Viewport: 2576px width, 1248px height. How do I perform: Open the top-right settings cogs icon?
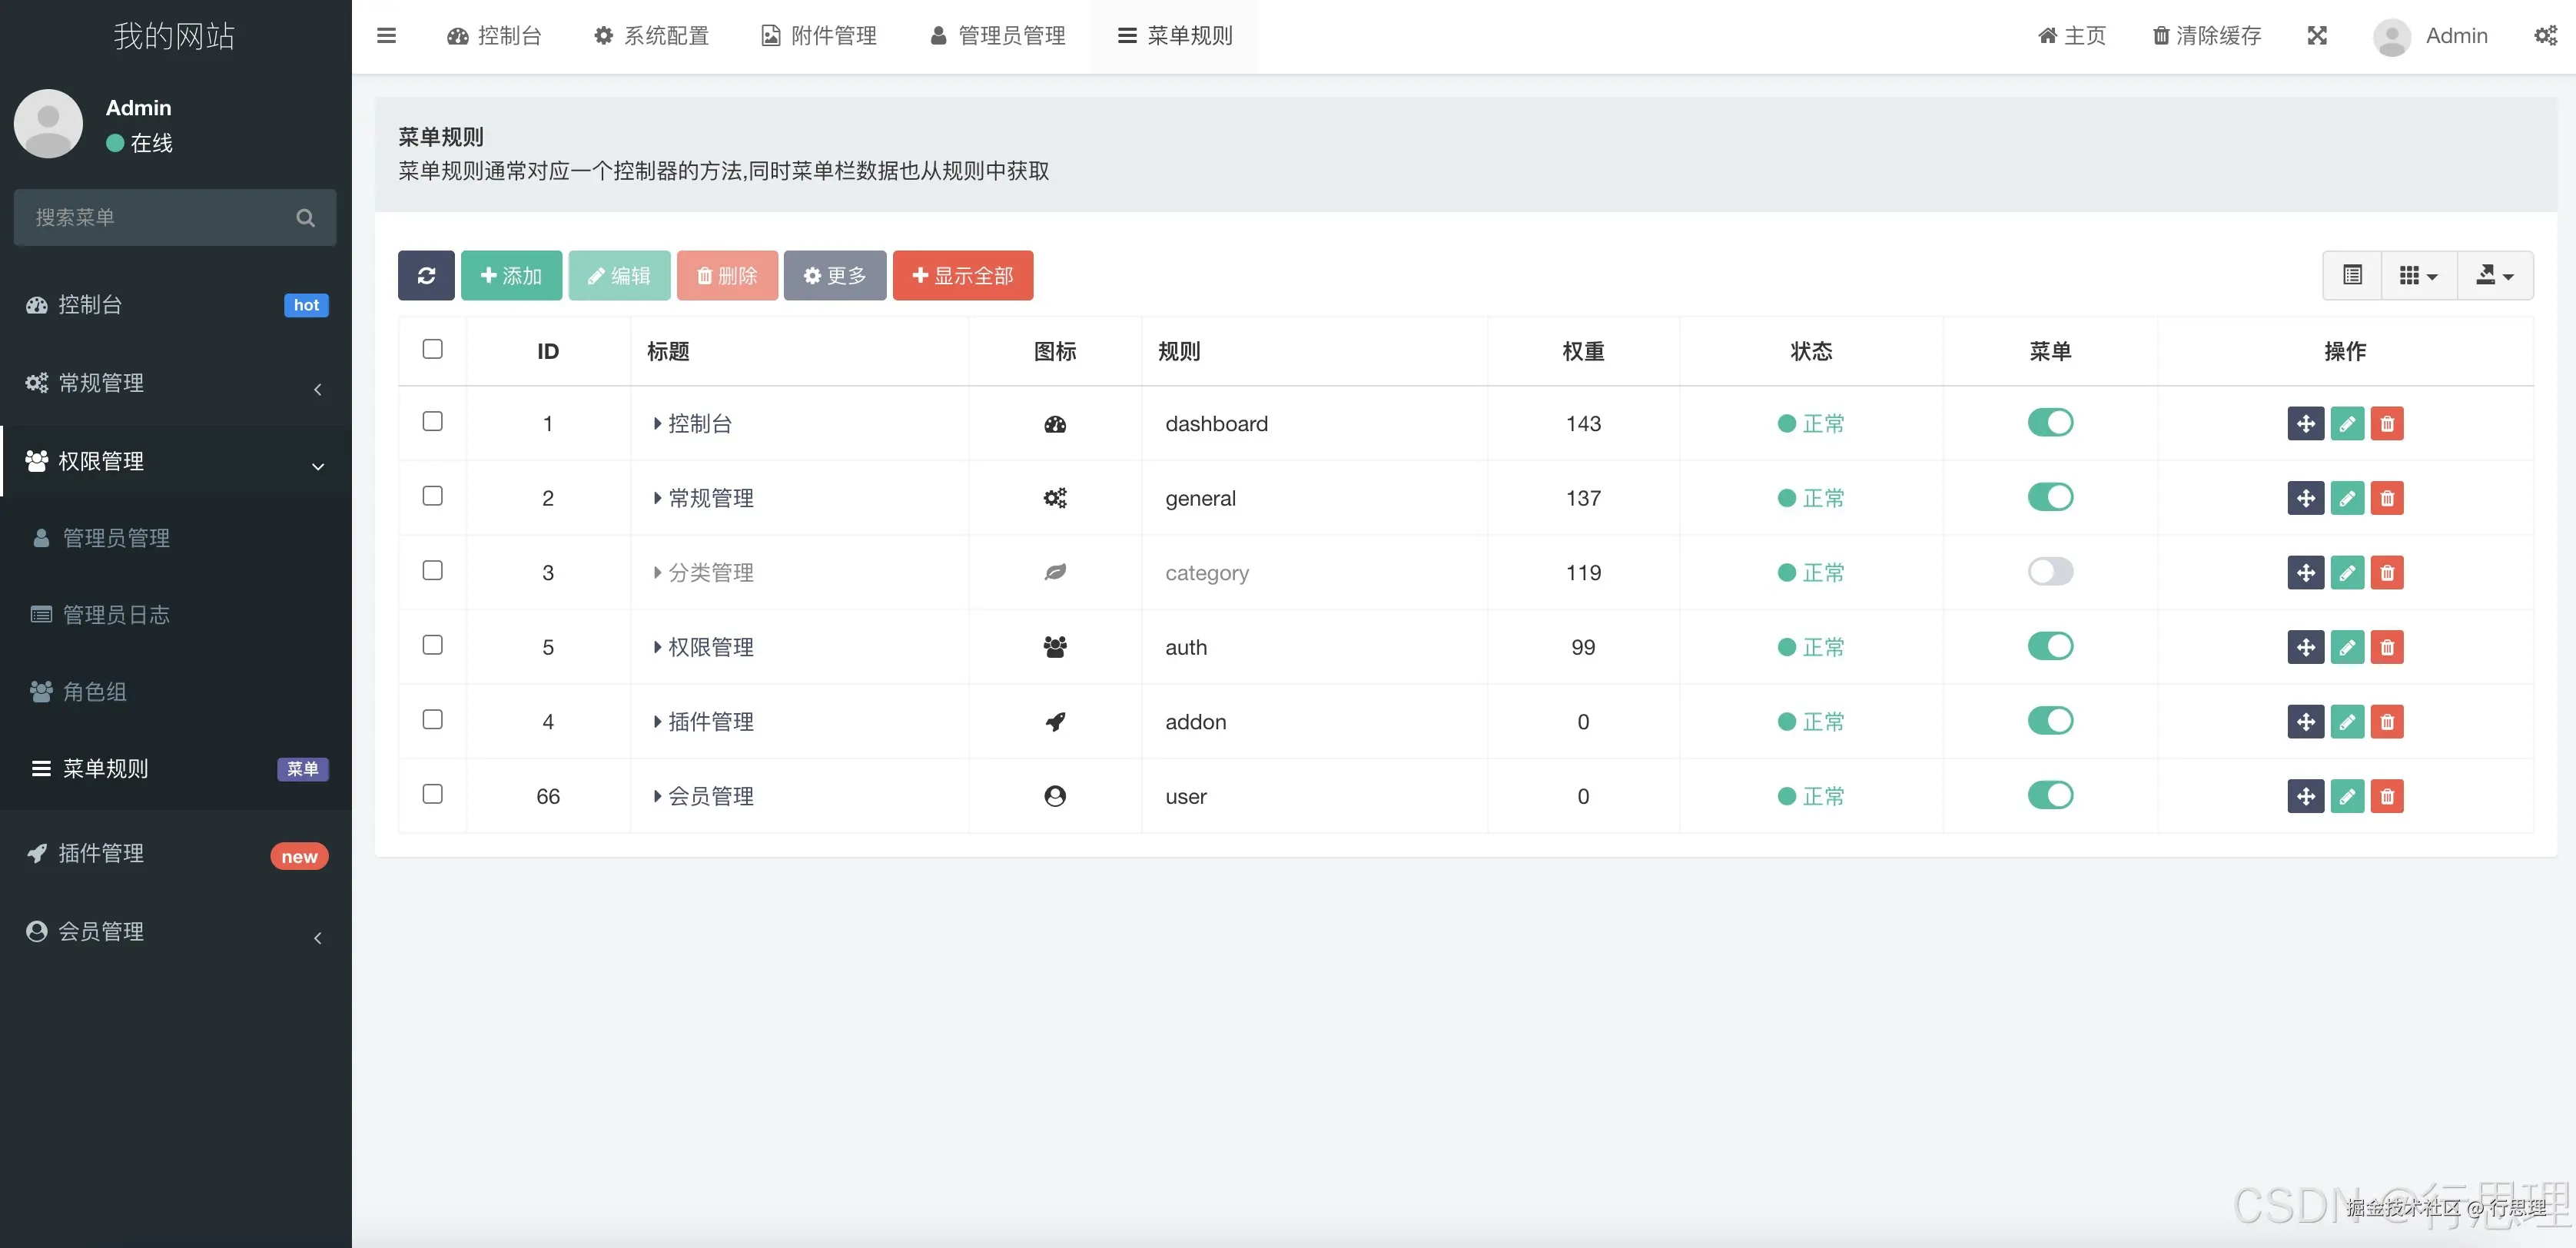[x=2545, y=36]
